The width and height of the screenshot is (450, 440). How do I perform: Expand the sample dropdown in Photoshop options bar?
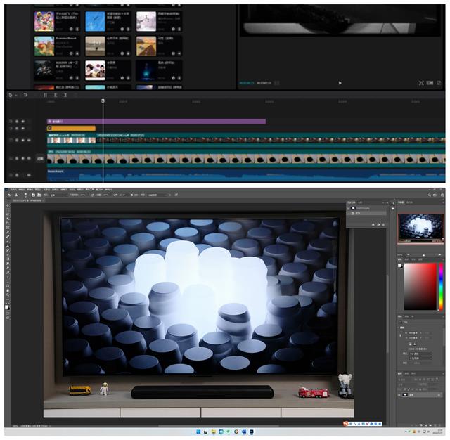160,195
